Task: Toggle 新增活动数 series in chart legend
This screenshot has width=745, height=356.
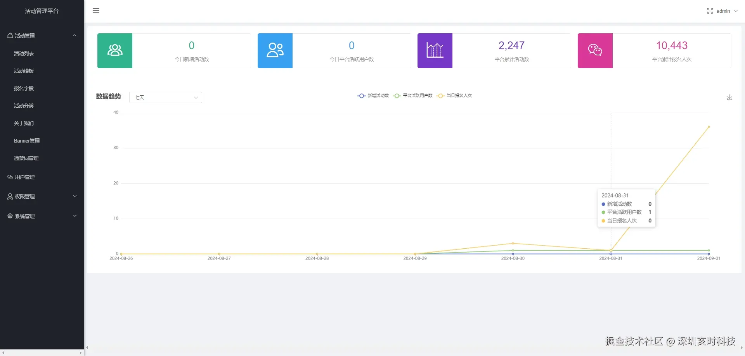Action: [373, 96]
